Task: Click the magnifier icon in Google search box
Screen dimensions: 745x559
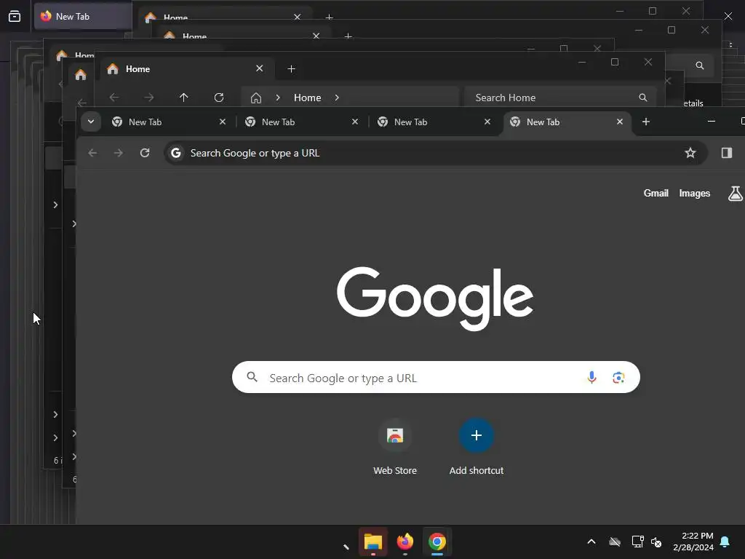Action: pos(252,377)
